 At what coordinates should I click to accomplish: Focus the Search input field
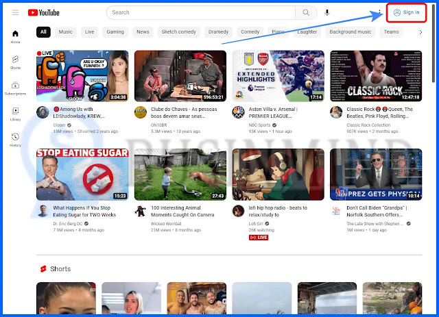tap(201, 12)
